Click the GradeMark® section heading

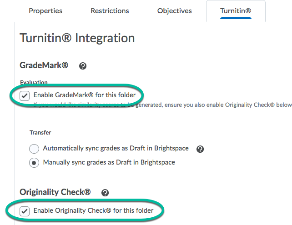[44, 65]
